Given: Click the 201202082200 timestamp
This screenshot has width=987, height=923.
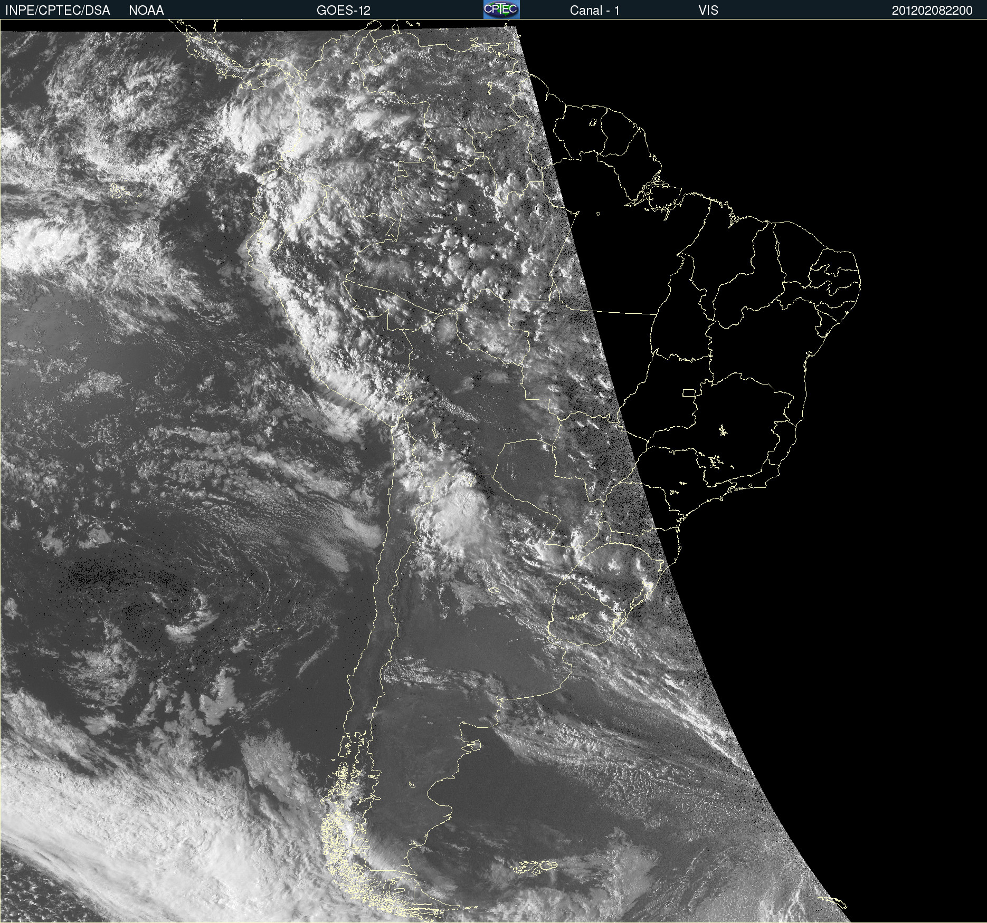Looking at the screenshot, I should [932, 11].
